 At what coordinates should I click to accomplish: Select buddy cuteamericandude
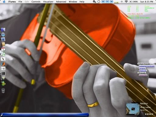147,66
